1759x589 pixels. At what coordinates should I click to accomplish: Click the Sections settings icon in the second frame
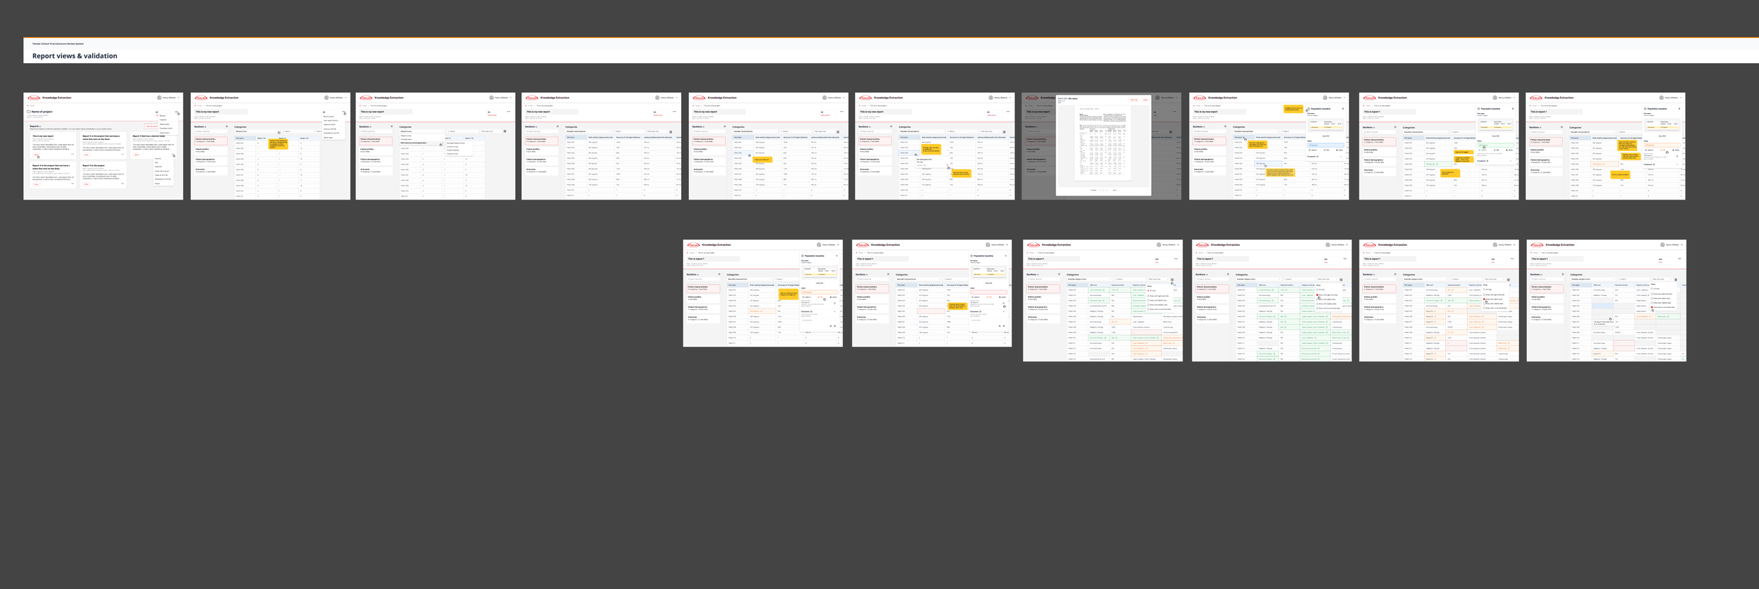(227, 127)
